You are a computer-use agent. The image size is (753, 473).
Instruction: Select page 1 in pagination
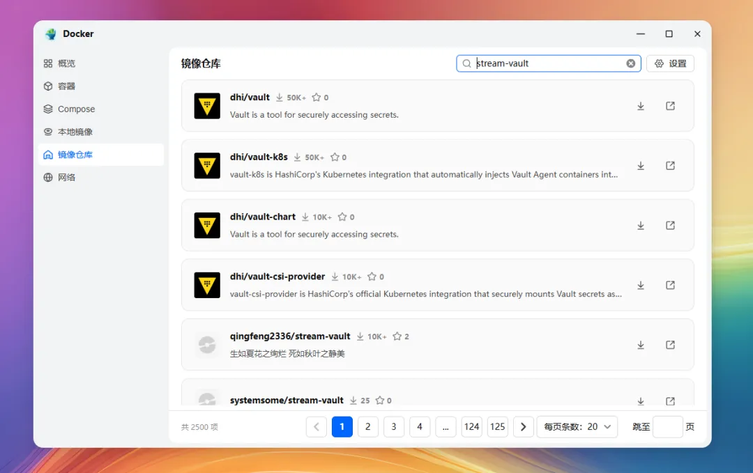point(342,427)
